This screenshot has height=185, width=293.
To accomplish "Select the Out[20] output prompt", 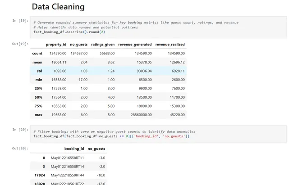I will [x=20, y=148].
